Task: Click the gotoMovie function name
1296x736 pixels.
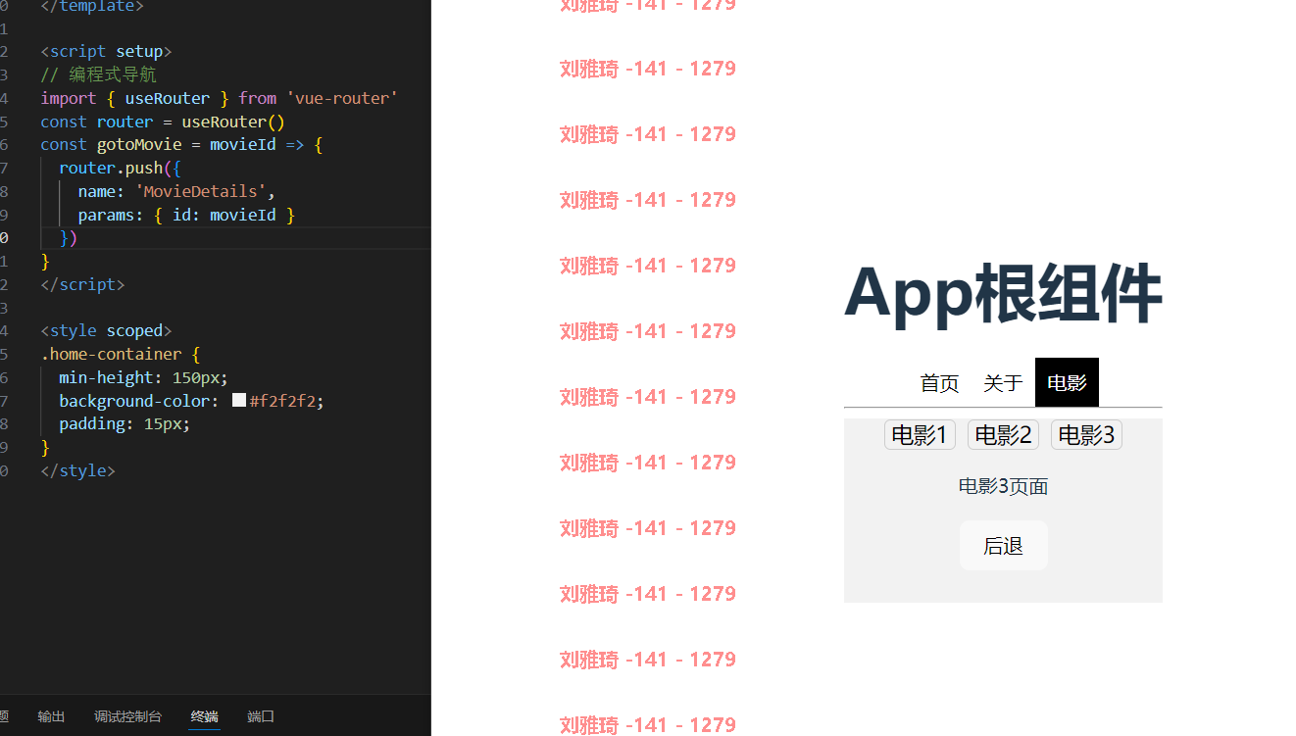Action: pos(139,144)
